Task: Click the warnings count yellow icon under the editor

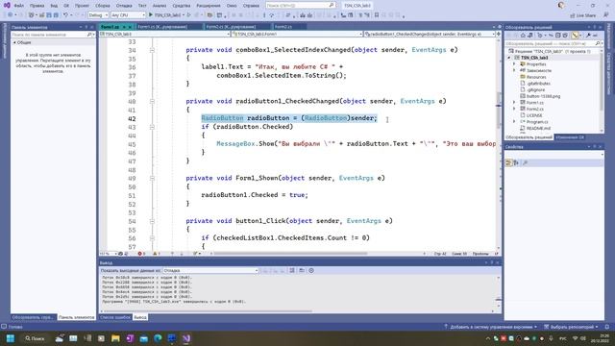Action: pyautogui.click(x=156, y=254)
